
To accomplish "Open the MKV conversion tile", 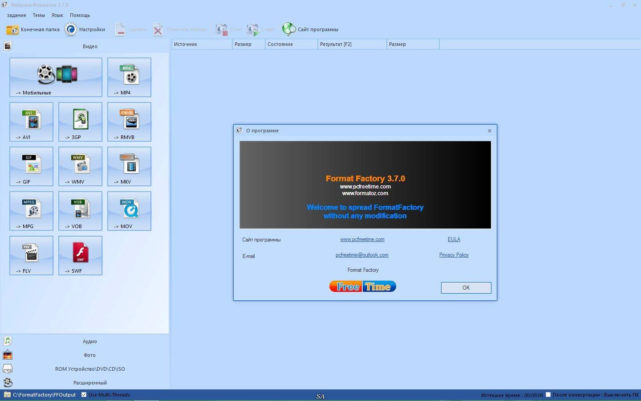I will coord(129,166).
